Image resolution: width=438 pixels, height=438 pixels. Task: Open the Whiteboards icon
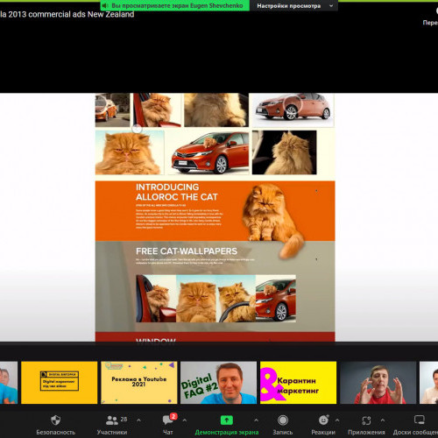point(420,420)
